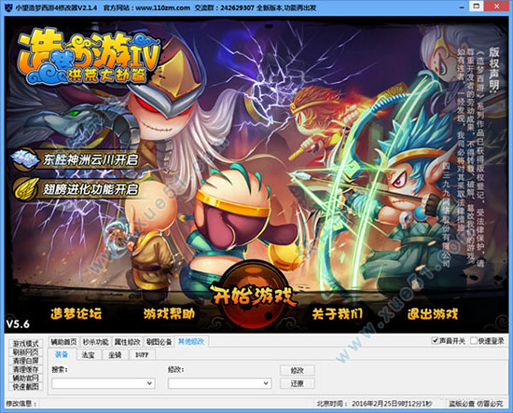Click the 还原 restore button
Viewport: 513px width, 413px height.
298,383
